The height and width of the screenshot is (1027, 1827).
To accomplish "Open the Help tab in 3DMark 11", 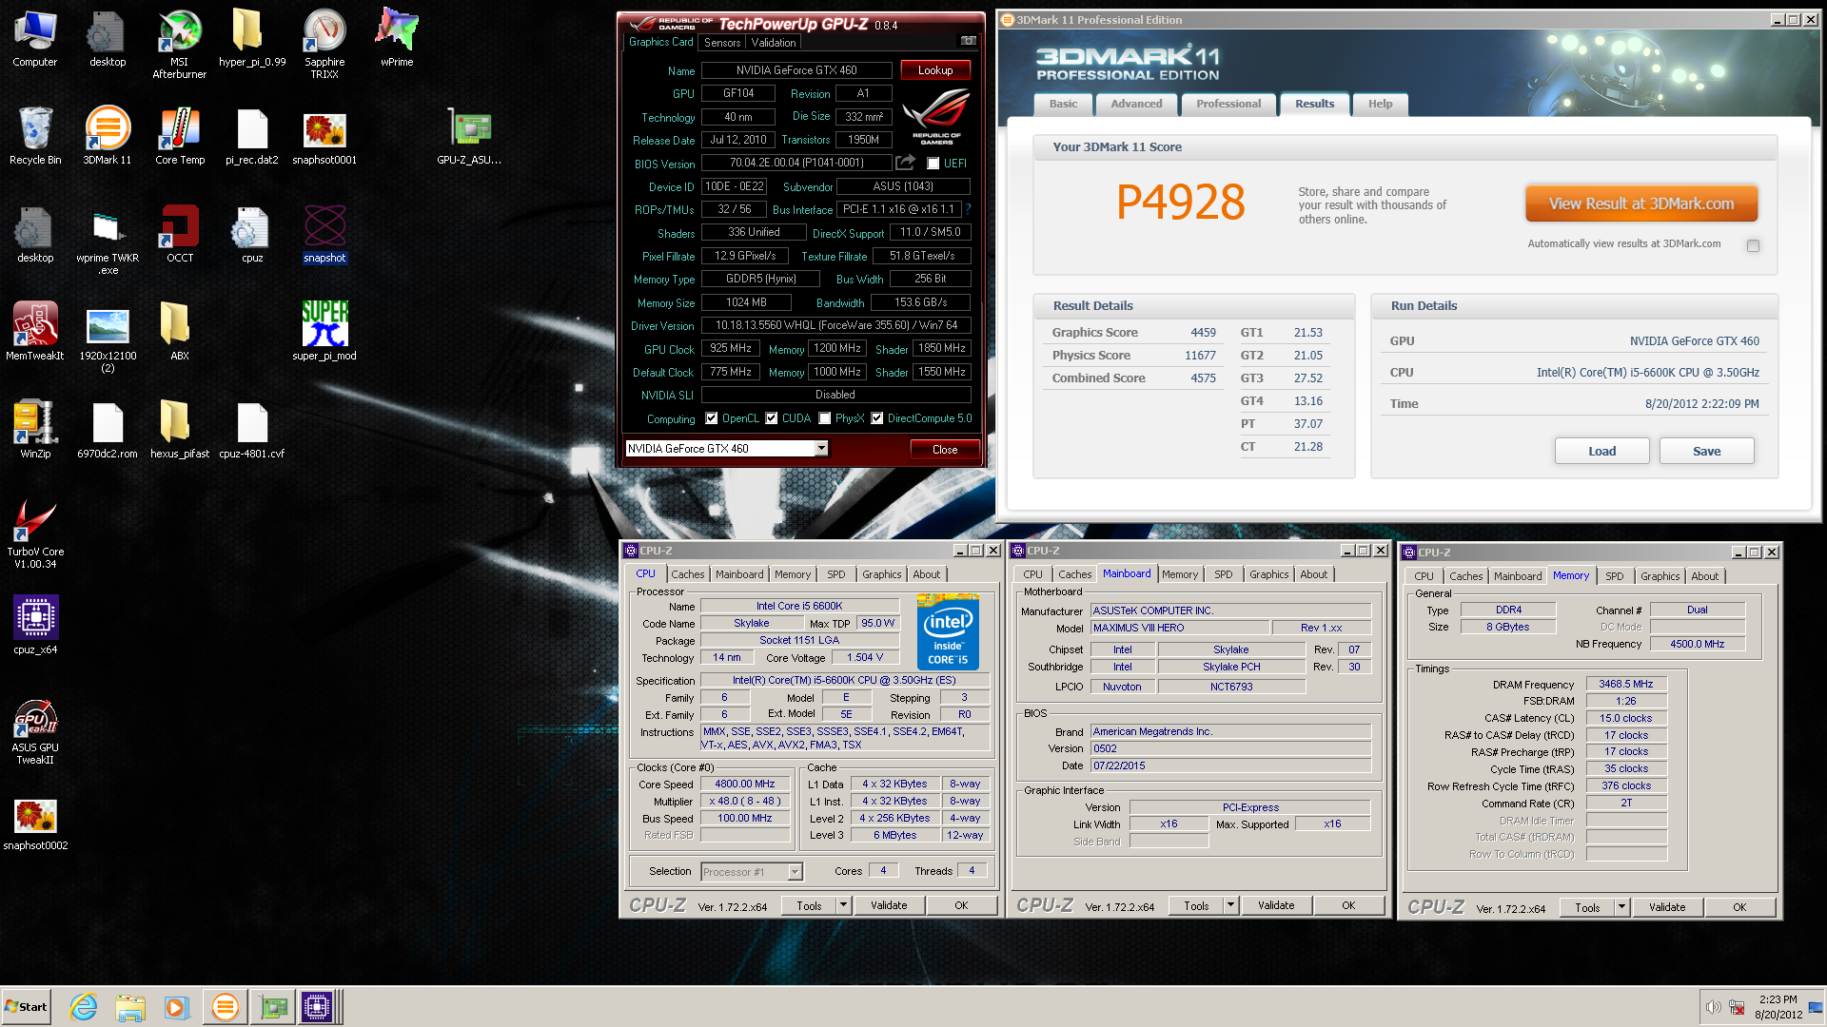I will pyautogui.click(x=1380, y=104).
